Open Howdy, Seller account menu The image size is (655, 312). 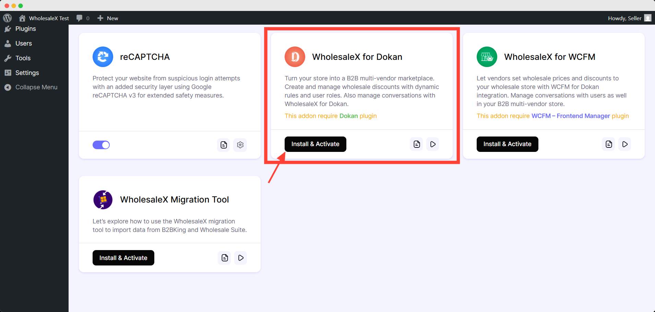tap(625, 18)
